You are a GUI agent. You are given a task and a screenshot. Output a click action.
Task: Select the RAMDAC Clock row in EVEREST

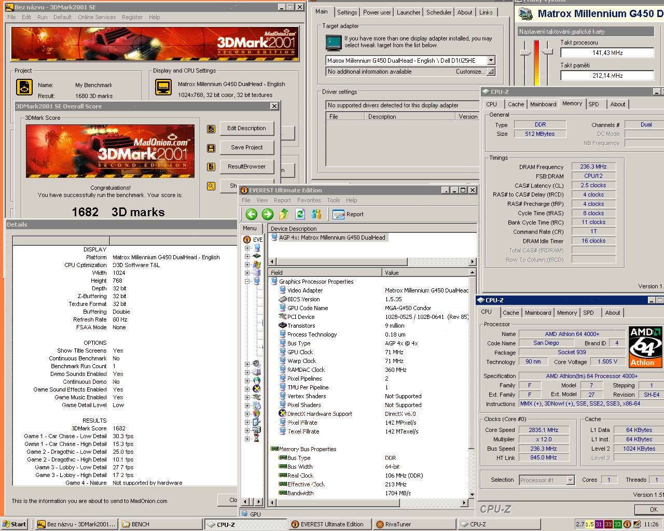369,370
